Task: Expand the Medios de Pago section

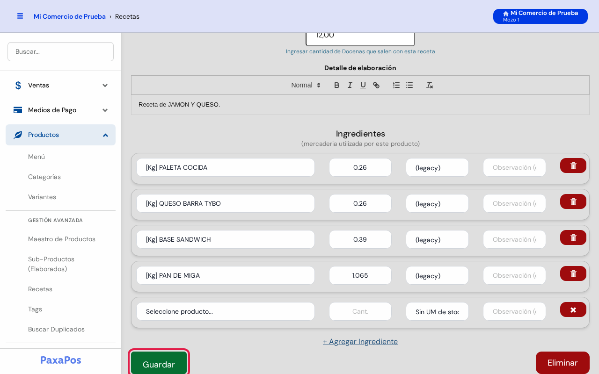Action: [x=60, y=110]
